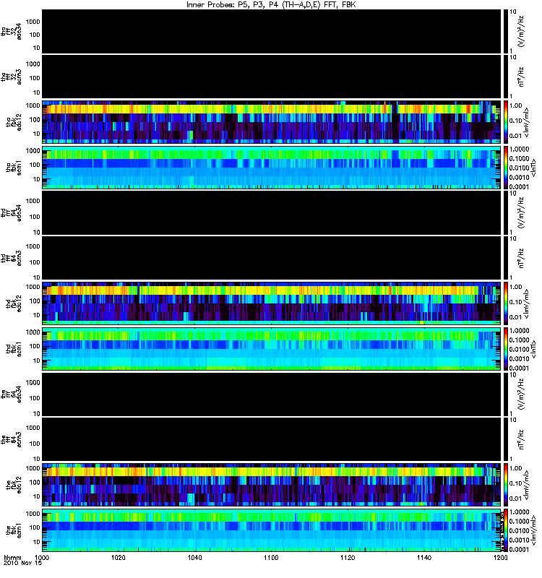Select the the fbk edc12 spectrogram panel
The width and height of the screenshot is (542, 578).
[272, 484]
